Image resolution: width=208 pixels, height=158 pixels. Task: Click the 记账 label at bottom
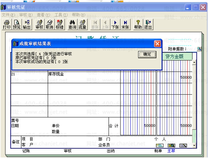click(26, 151)
